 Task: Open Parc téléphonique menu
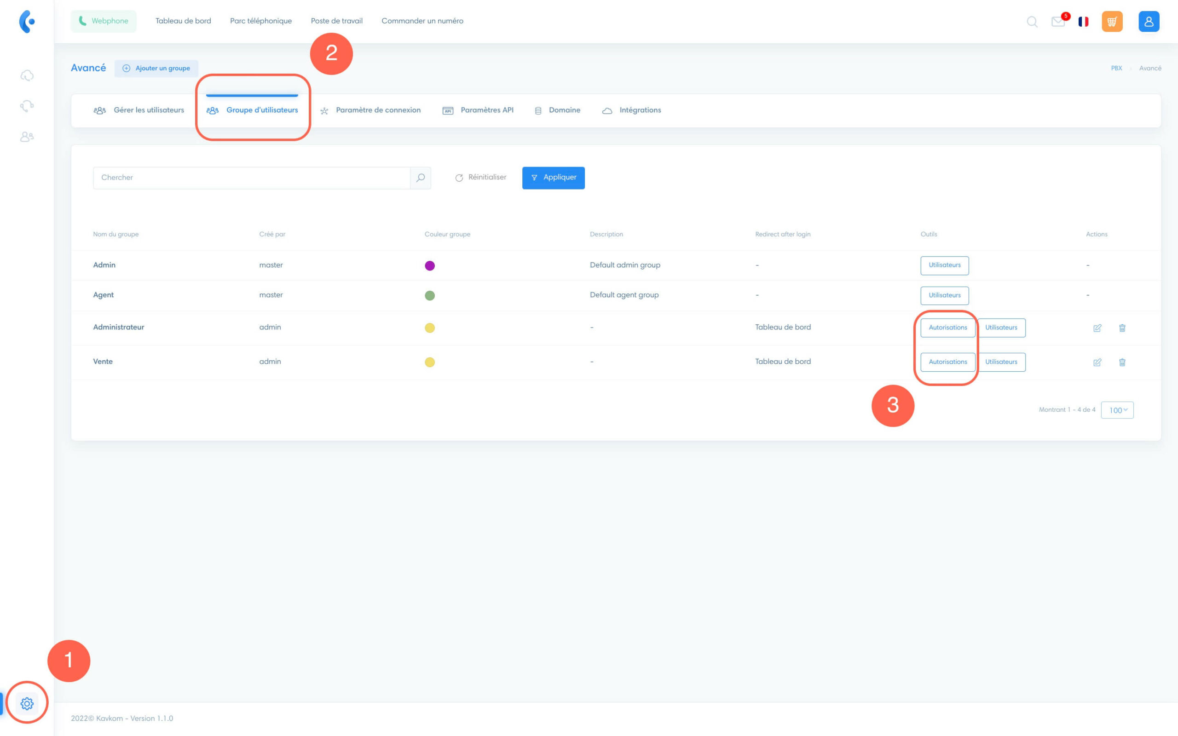(261, 21)
